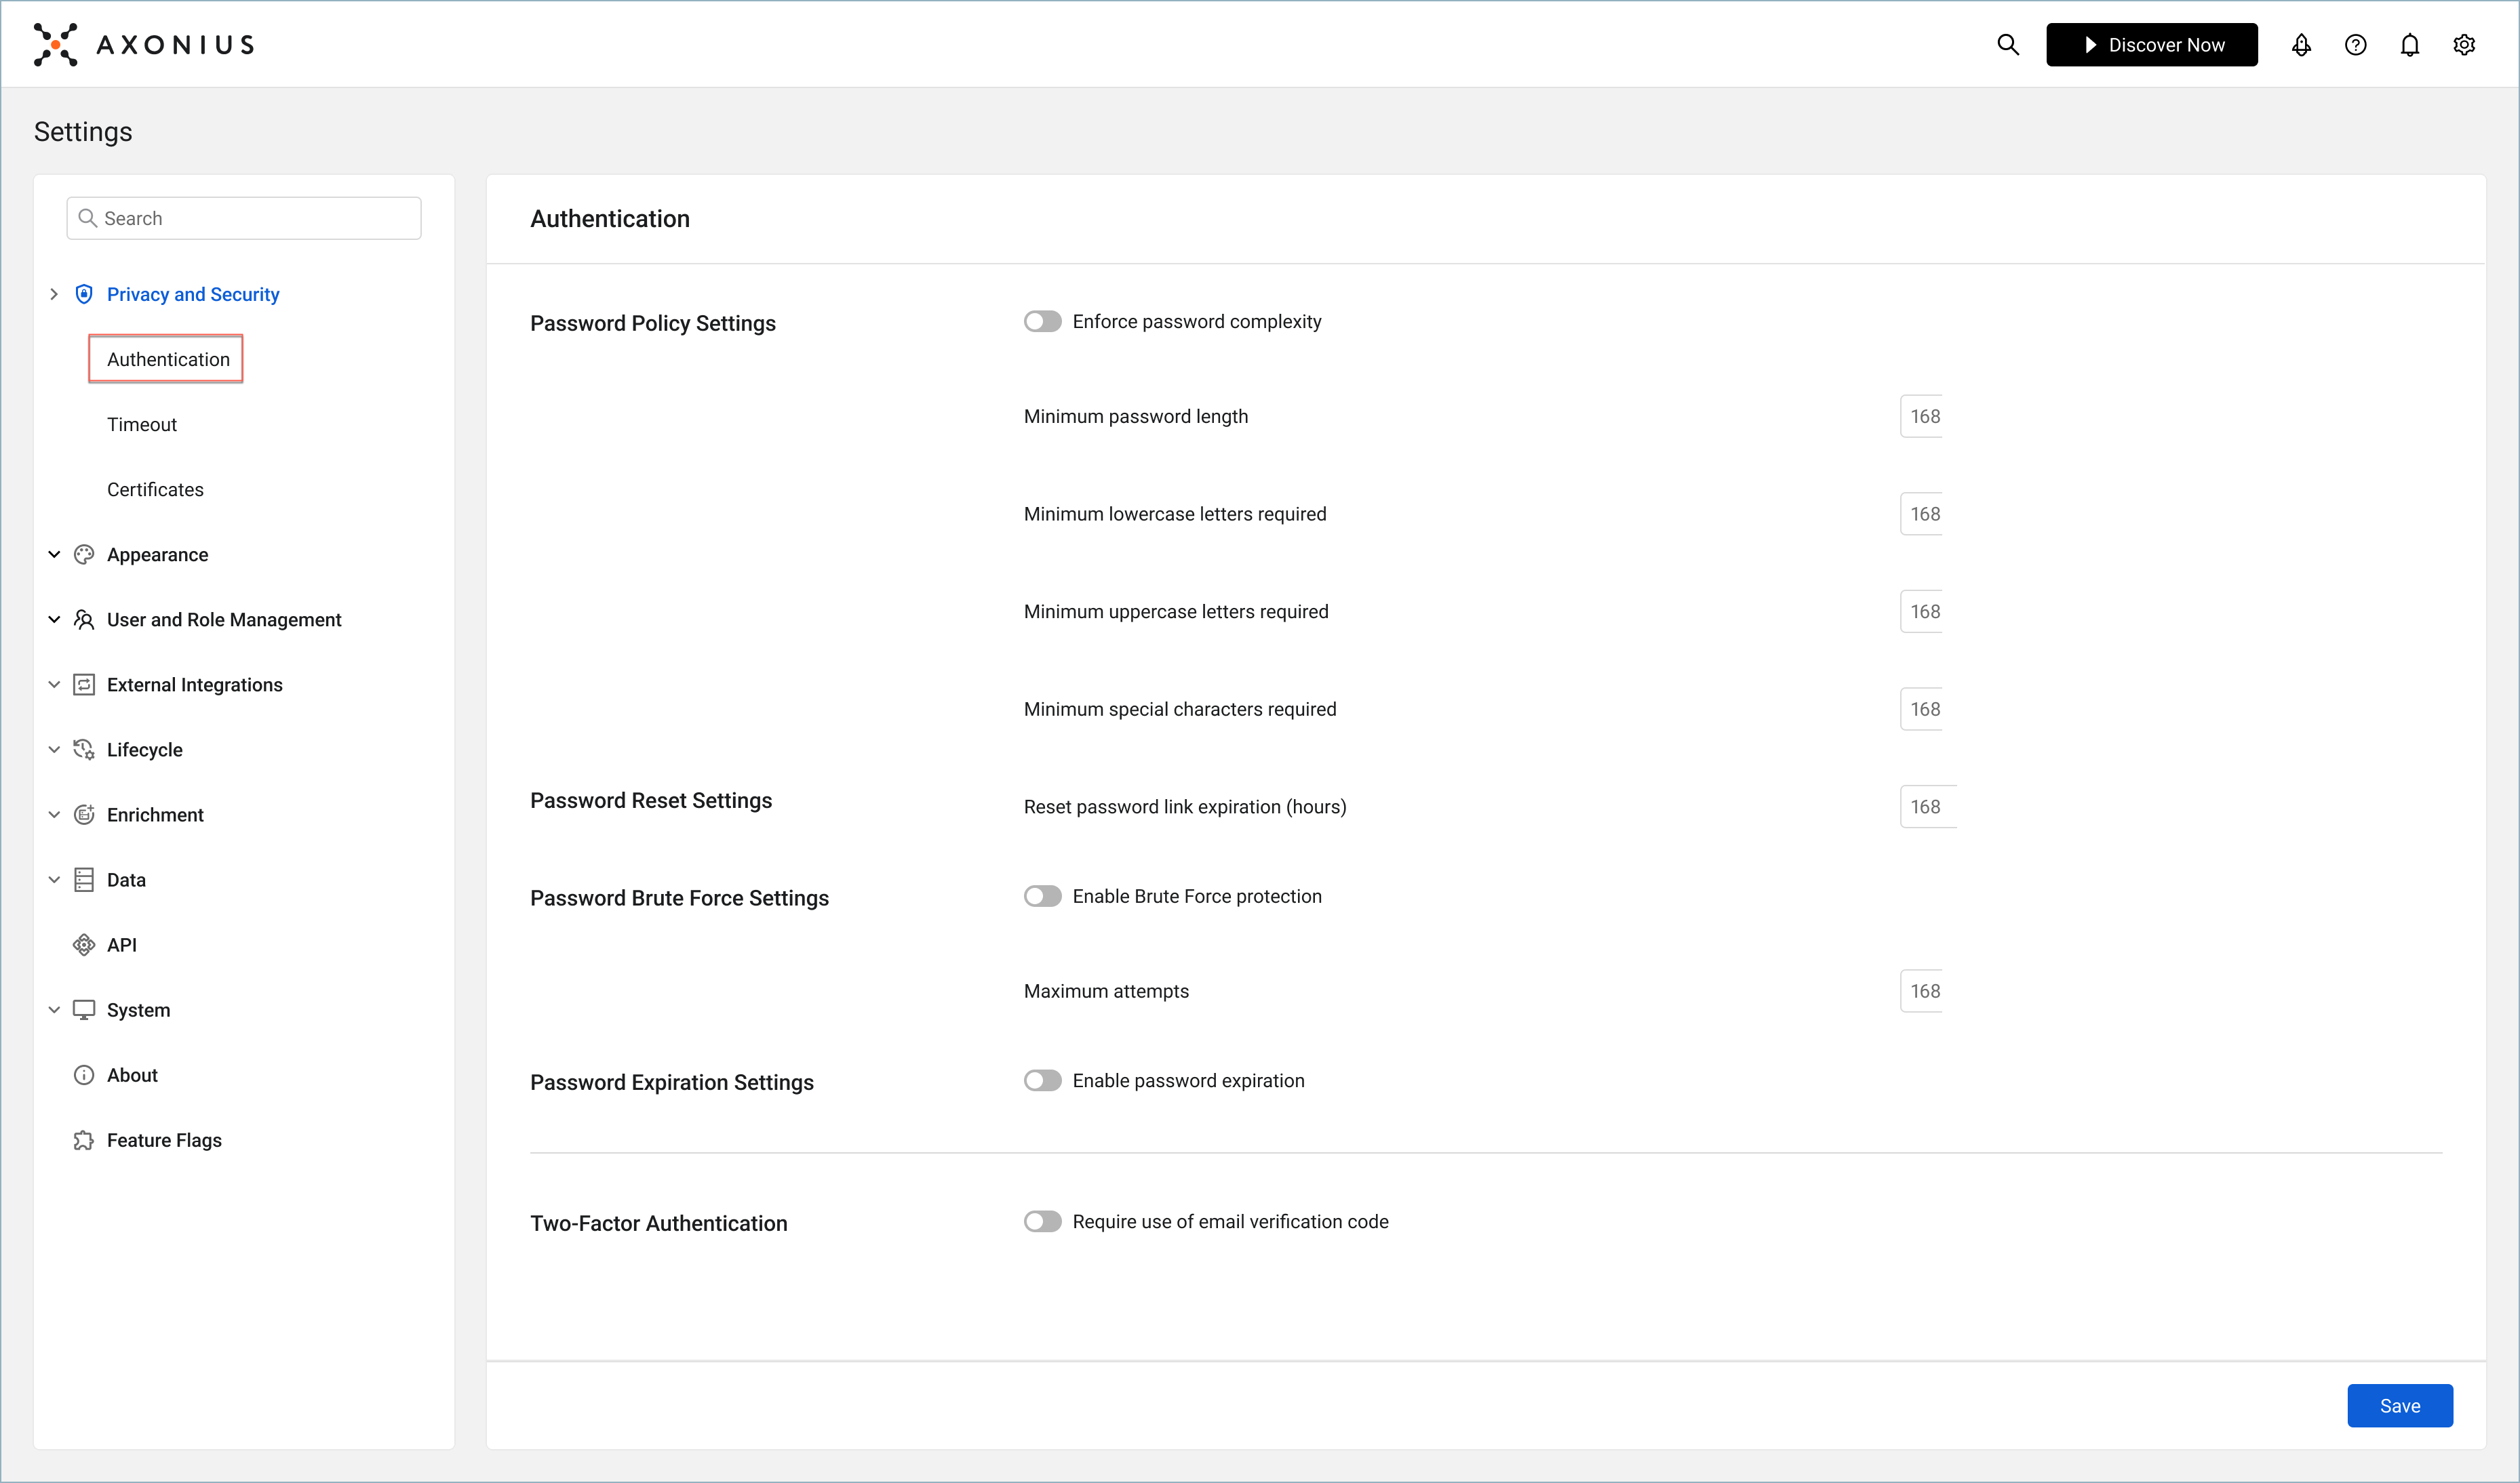The image size is (2520, 1483).
Task: Click the Feature Flags puzzle icon
Action: (x=84, y=1140)
